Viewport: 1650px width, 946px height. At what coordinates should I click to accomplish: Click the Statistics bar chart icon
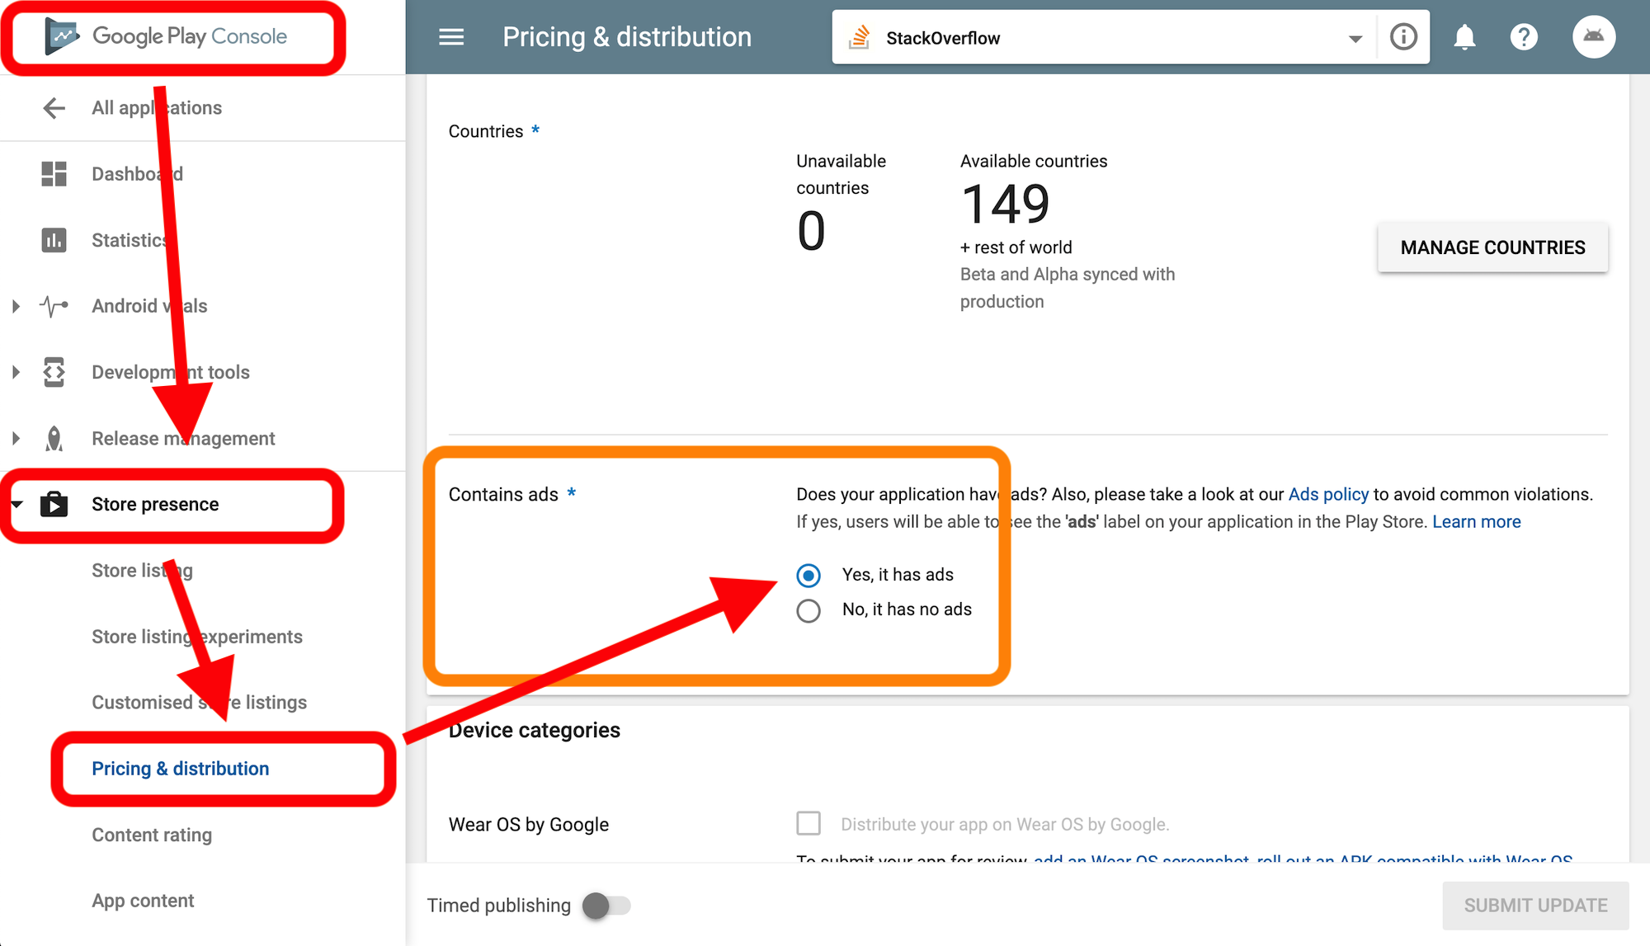[x=54, y=240]
